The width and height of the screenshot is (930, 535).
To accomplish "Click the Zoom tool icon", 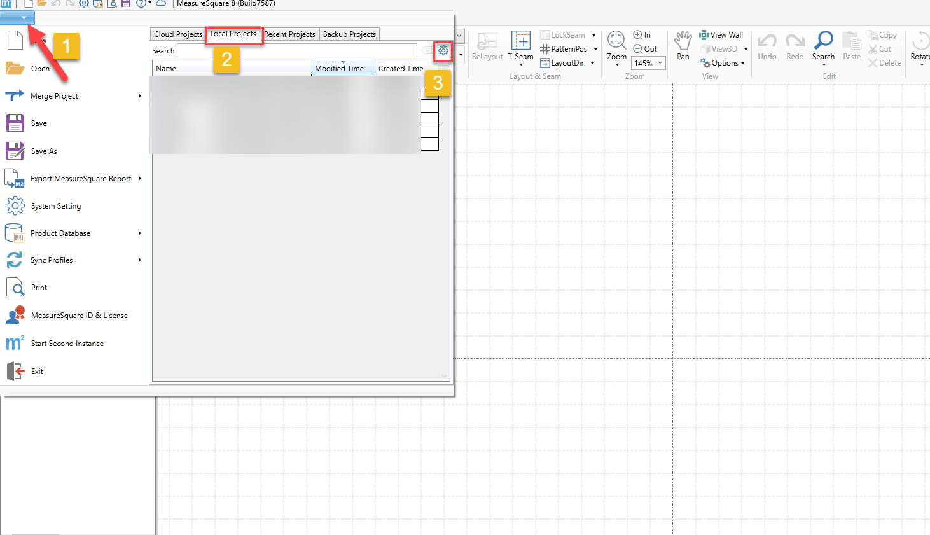I will (x=616, y=41).
